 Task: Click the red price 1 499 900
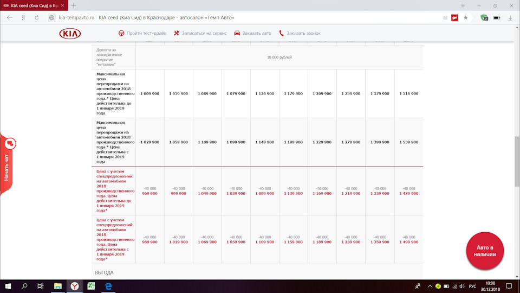[x=409, y=242]
